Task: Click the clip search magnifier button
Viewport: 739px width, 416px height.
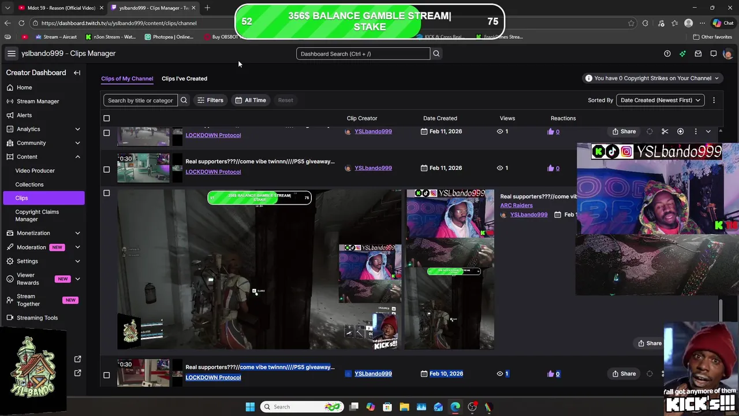Action: (x=184, y=100)
